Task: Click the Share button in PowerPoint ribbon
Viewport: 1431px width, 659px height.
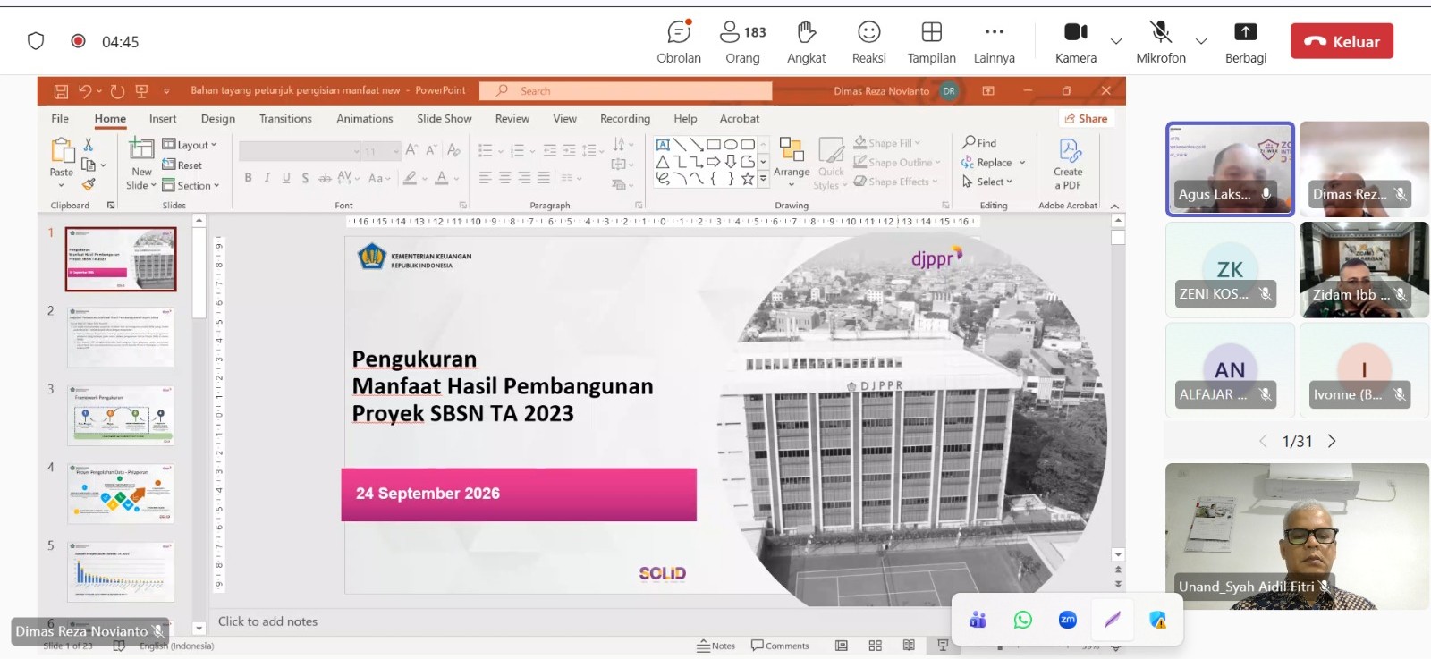Action: click(x=1086, y=119)
